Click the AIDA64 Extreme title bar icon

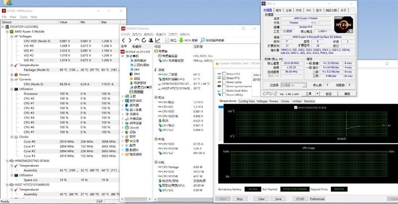[123, 28]
